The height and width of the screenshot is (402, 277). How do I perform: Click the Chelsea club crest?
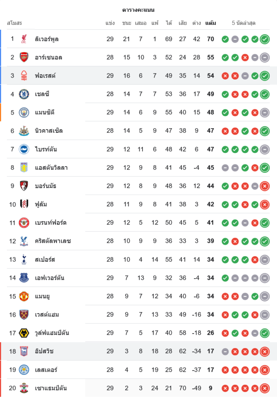24,94
